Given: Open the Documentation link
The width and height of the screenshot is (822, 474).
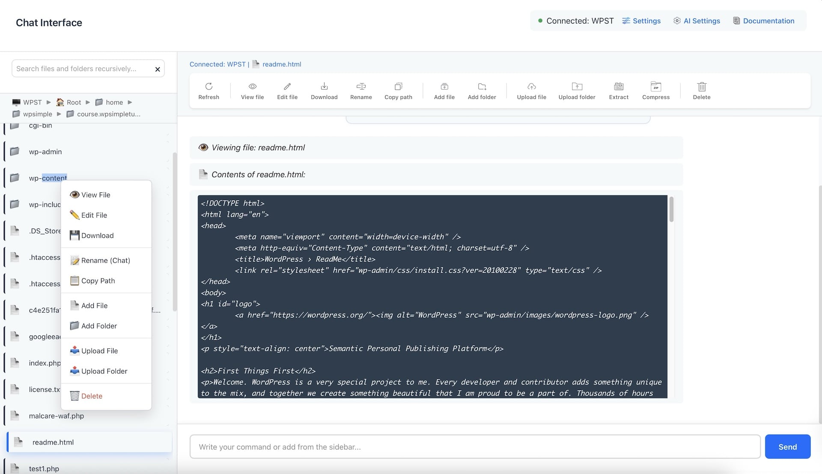Looking at the screenshot, I should pos(764,21).
